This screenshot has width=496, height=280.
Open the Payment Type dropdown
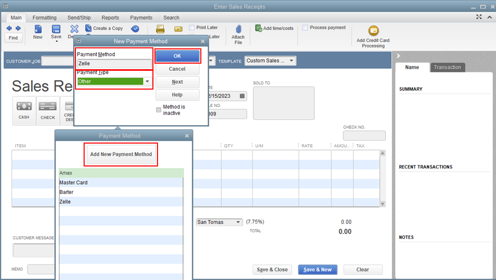(x=147, y=81)
